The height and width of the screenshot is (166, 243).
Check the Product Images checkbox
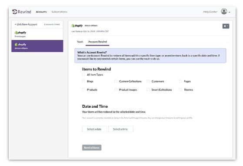click(x=116, y=90)
